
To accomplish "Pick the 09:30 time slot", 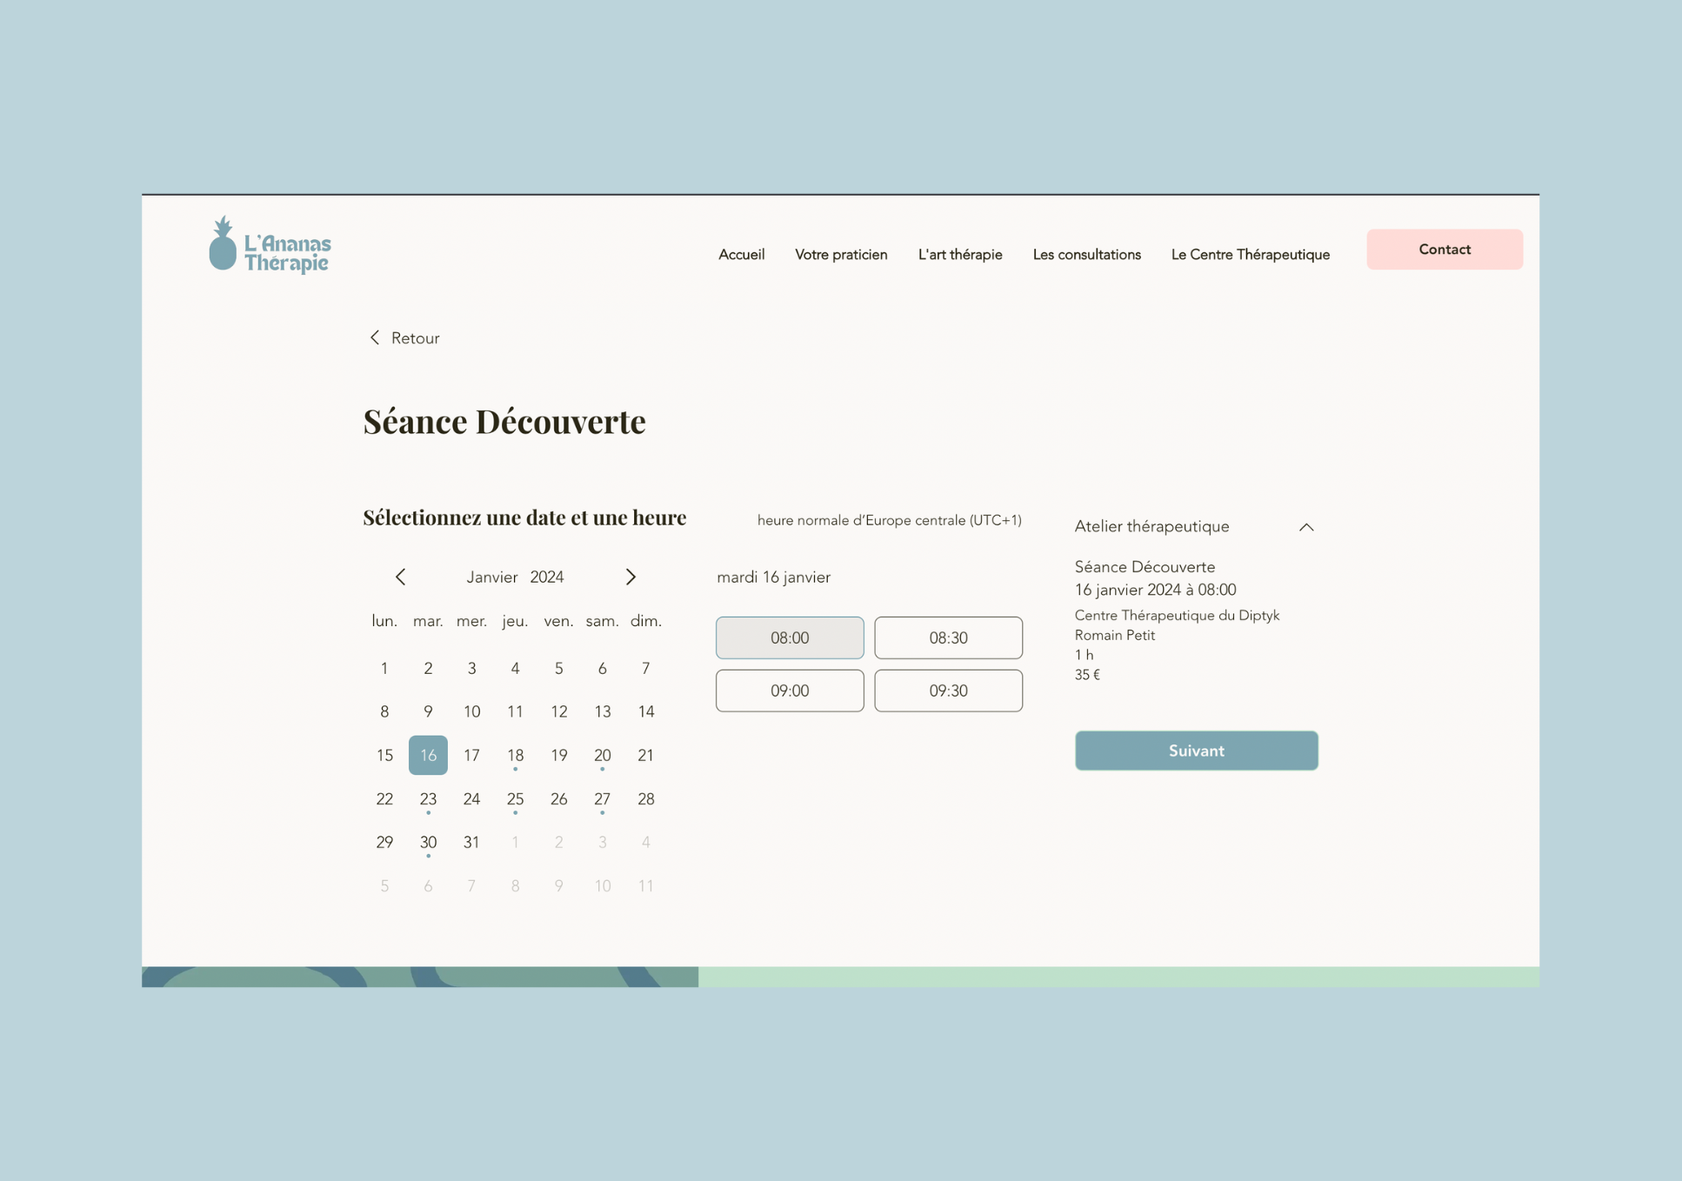I will pyautogui.click(x=947, y=691).
